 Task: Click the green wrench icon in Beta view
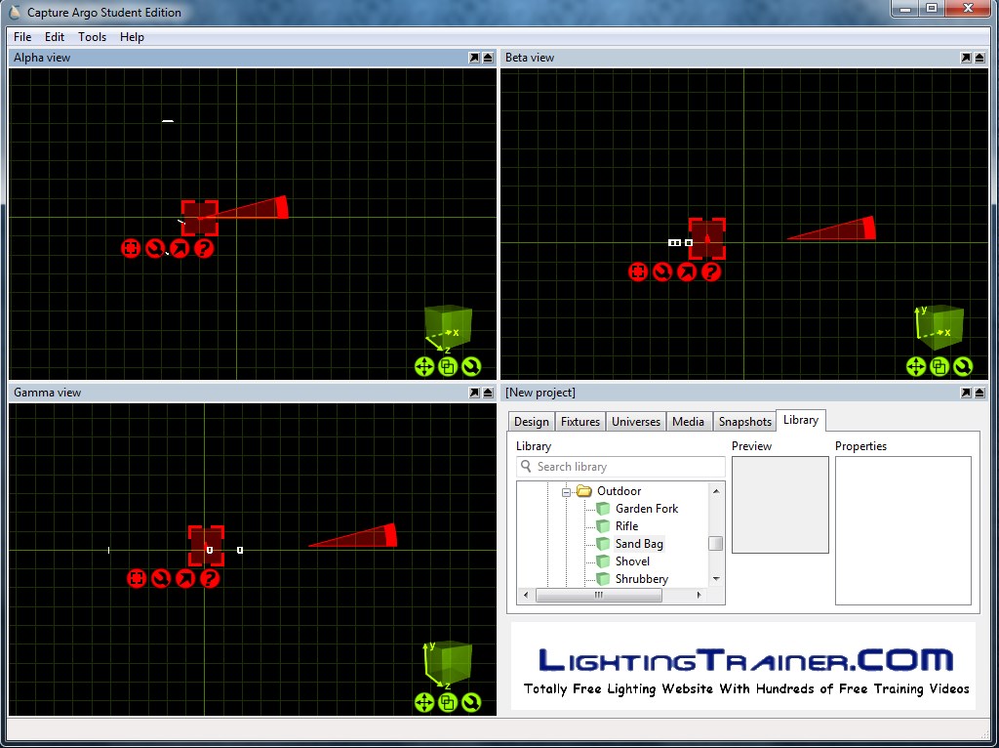point(963,366)
